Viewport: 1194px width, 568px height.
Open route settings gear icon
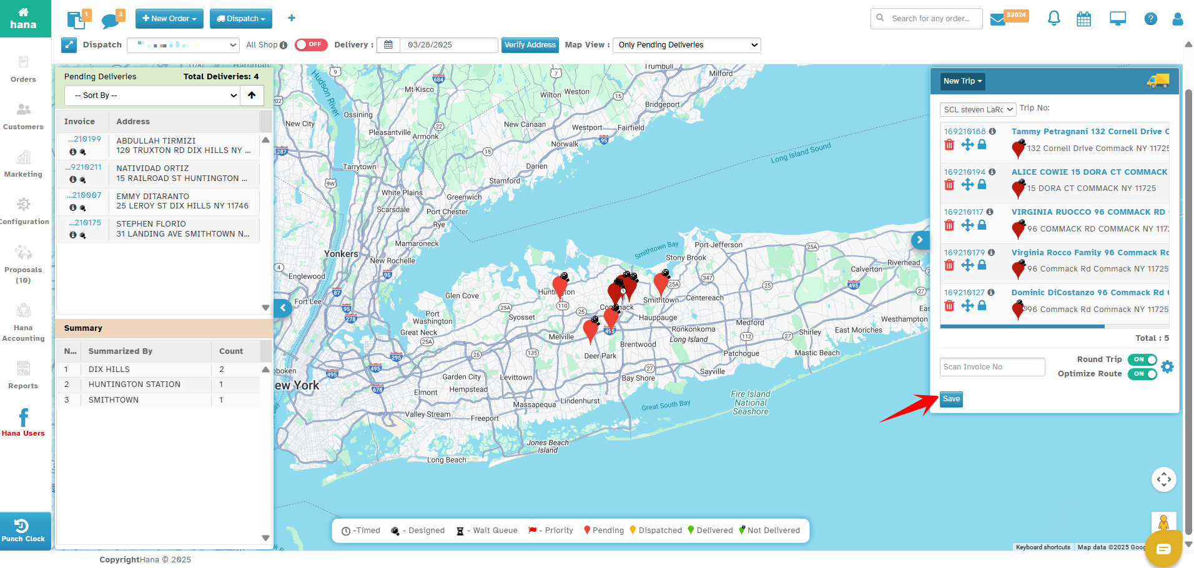[1168, 367]
